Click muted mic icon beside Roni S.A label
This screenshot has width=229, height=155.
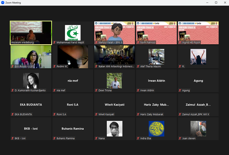point(54,114)
